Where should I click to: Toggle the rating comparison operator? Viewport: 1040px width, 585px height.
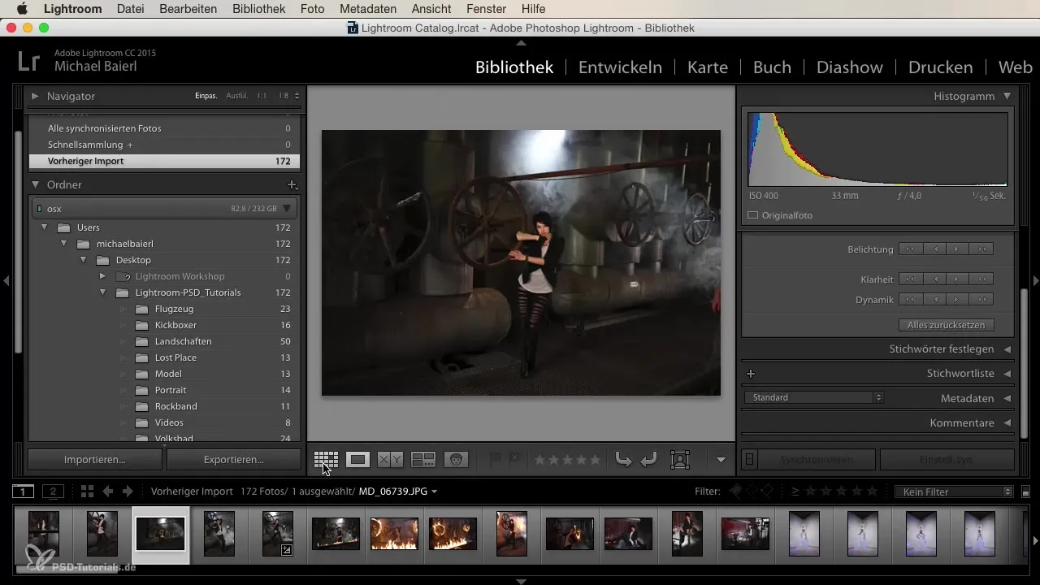tap(795, 492)
